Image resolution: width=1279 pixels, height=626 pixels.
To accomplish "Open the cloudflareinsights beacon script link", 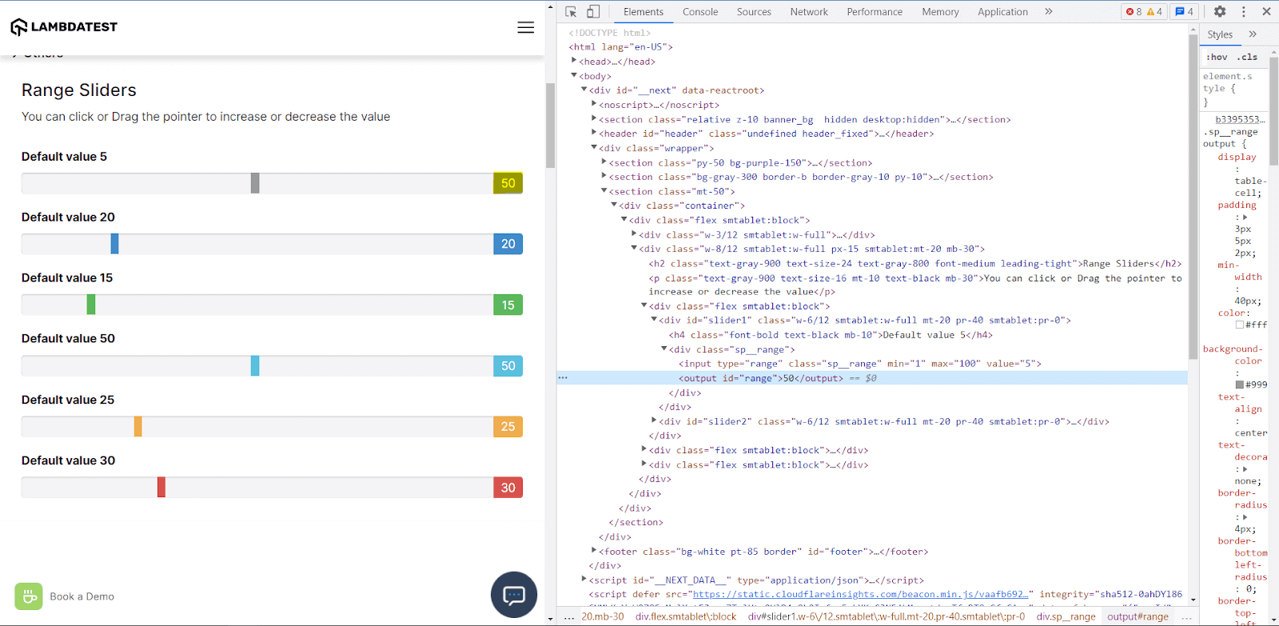I will click(x=861, y=595).
